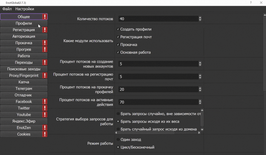Switch to the Профили section
This screenshot has height=155, width=266.
point(24,23)
